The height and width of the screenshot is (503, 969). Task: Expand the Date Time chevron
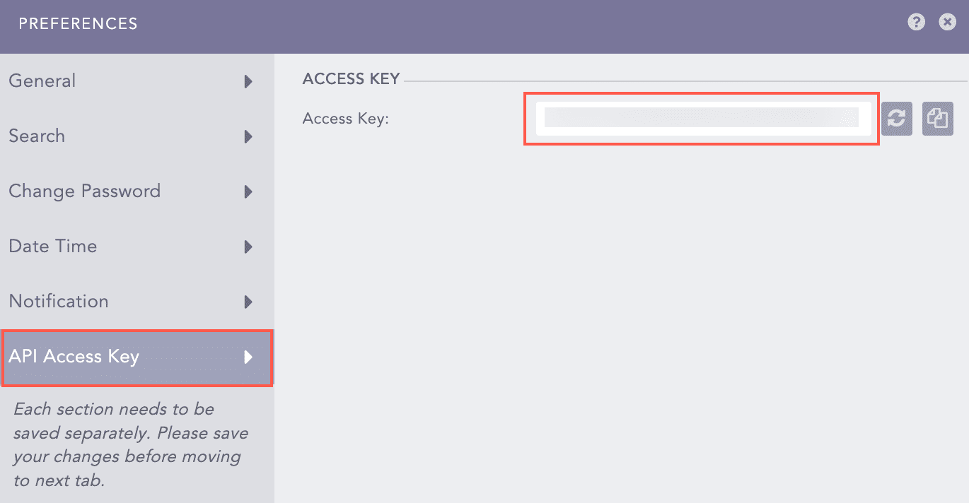pyautogui.click(x=248, y=247)
